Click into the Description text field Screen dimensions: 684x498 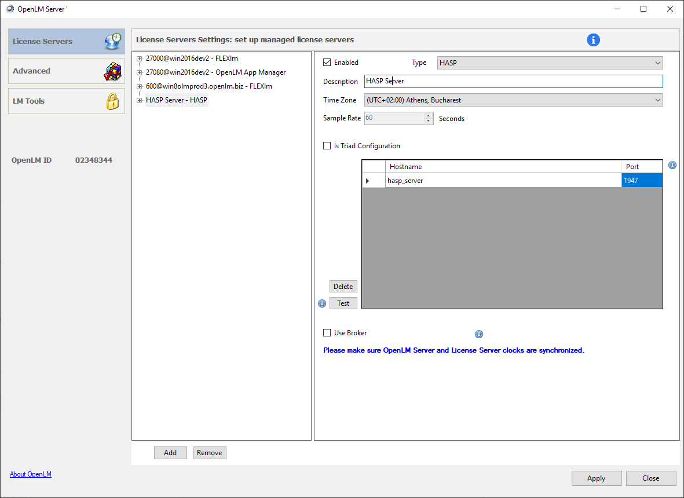pyautogui.click(x=513, y=82)
